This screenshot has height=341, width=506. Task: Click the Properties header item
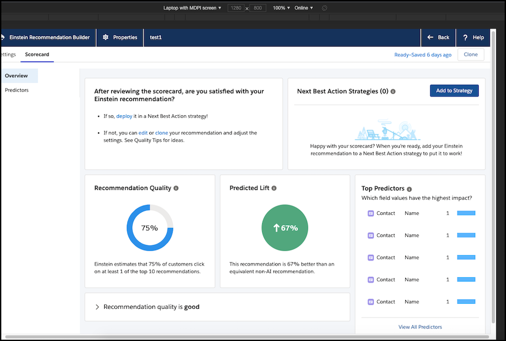[x=120, y=37]
